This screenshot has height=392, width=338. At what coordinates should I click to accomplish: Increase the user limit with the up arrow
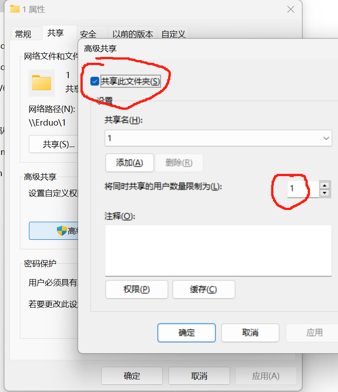click(x=324, y=185)
